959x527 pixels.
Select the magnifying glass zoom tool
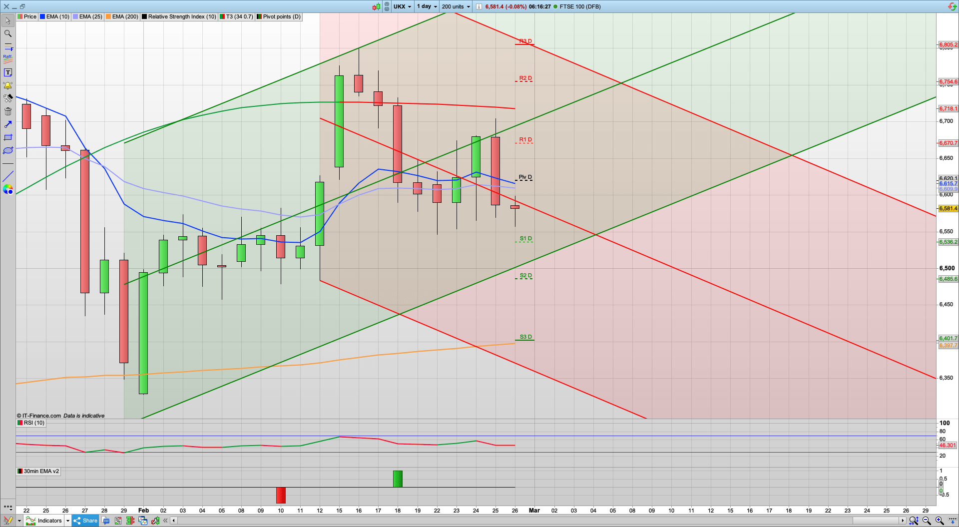tap(7, 33)
